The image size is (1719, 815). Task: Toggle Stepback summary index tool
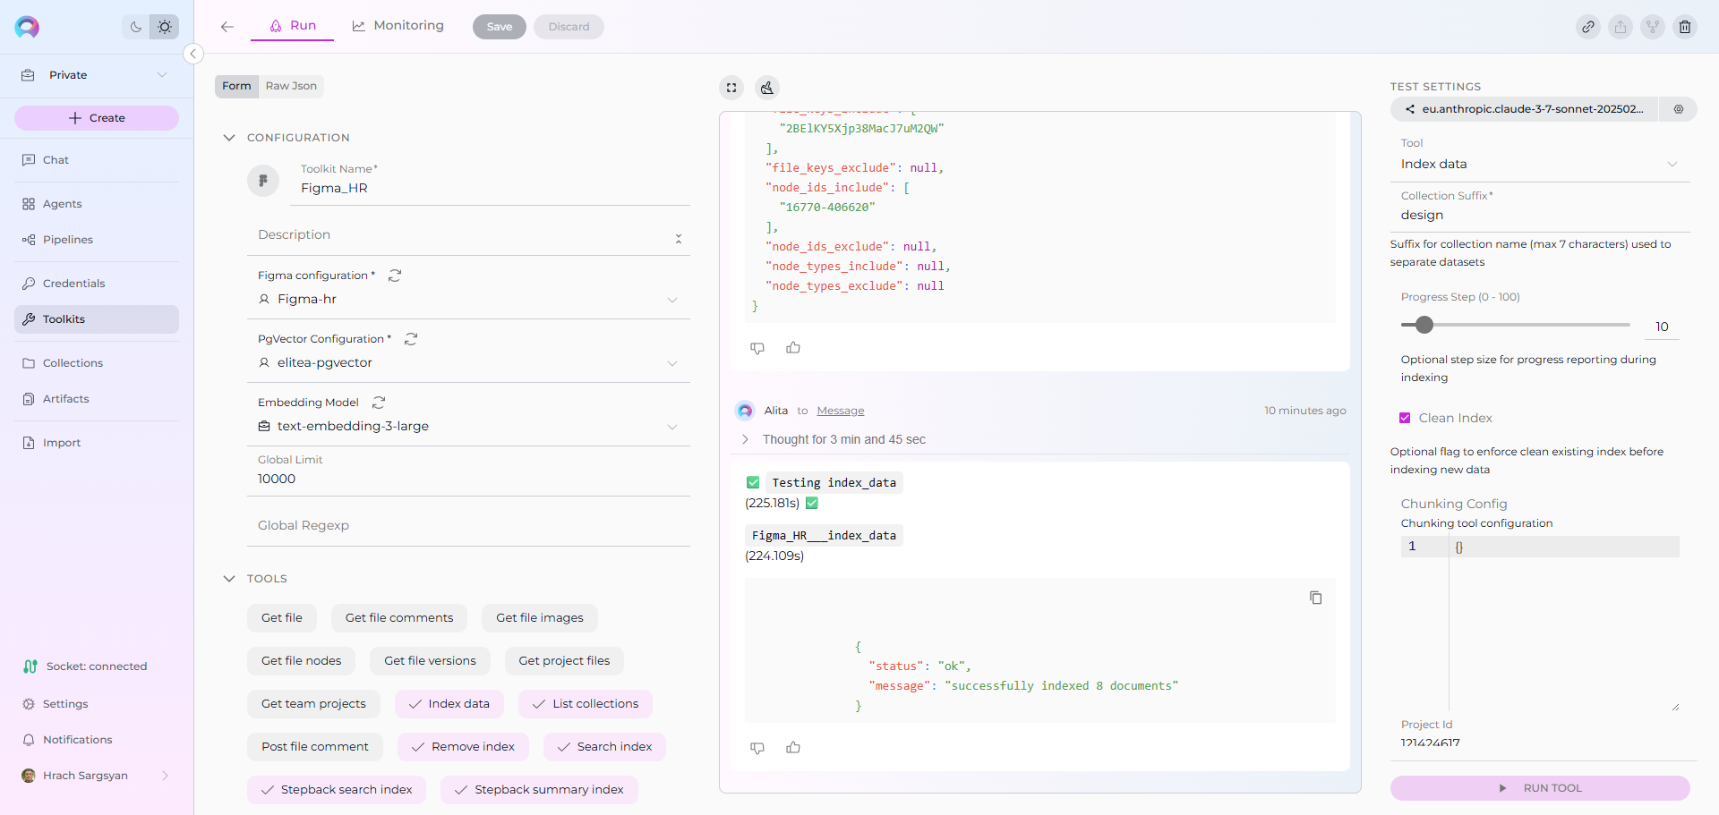tap(539, 790)
